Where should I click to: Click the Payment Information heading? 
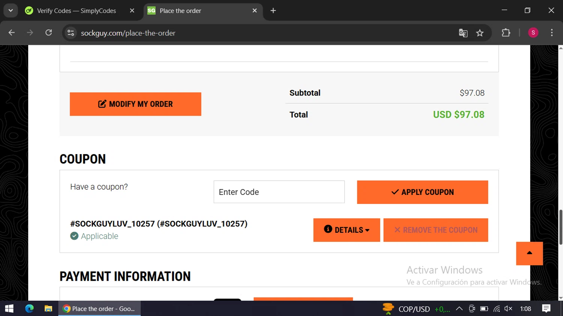tap(125, 277)
